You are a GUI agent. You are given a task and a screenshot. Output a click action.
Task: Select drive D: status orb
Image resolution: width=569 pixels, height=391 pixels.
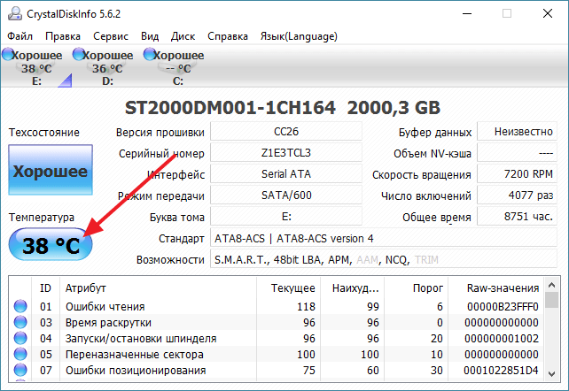[x=79, y=55]
